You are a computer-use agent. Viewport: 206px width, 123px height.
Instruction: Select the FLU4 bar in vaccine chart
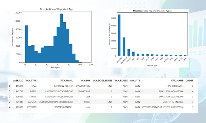133,54
